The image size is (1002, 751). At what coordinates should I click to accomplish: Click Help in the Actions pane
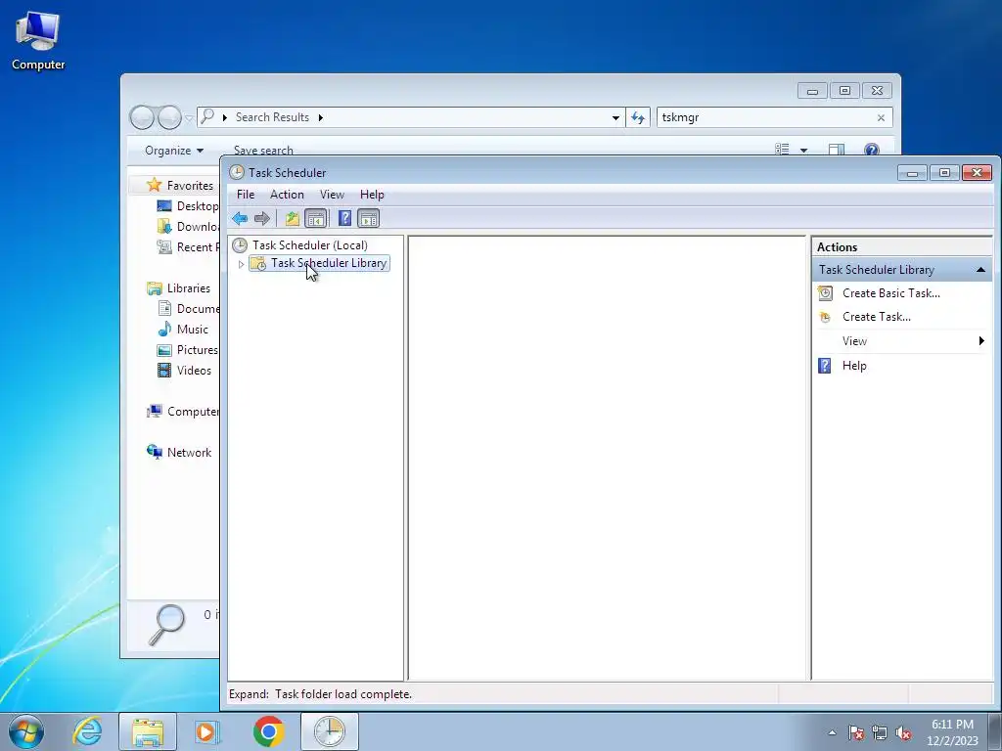[x=854, y=366]
